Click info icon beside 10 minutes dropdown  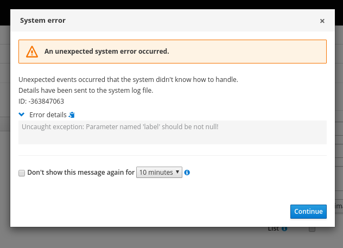[x=187, y=173]
